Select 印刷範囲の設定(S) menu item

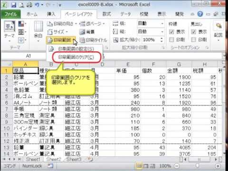click(x=75, y=49)
